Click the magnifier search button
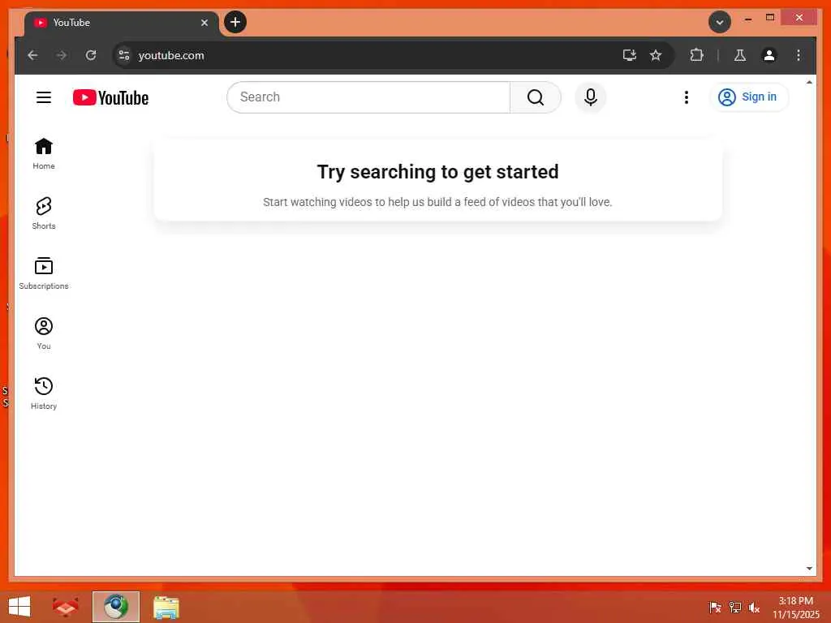The height and width of the screenshot is (623, 831). (536, 97)
